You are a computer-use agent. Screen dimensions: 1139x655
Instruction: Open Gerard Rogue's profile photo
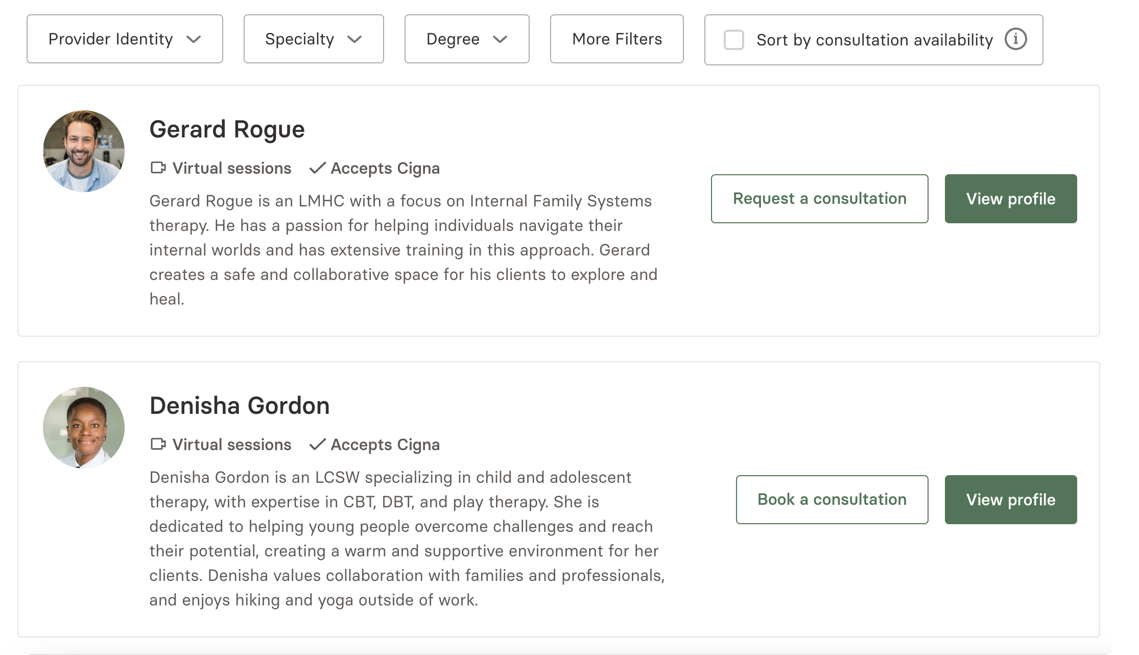coord(84,151)
